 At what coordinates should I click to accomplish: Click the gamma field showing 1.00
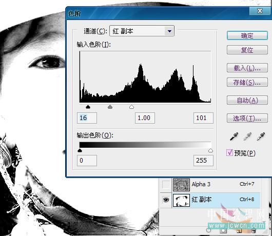[145, 118]
